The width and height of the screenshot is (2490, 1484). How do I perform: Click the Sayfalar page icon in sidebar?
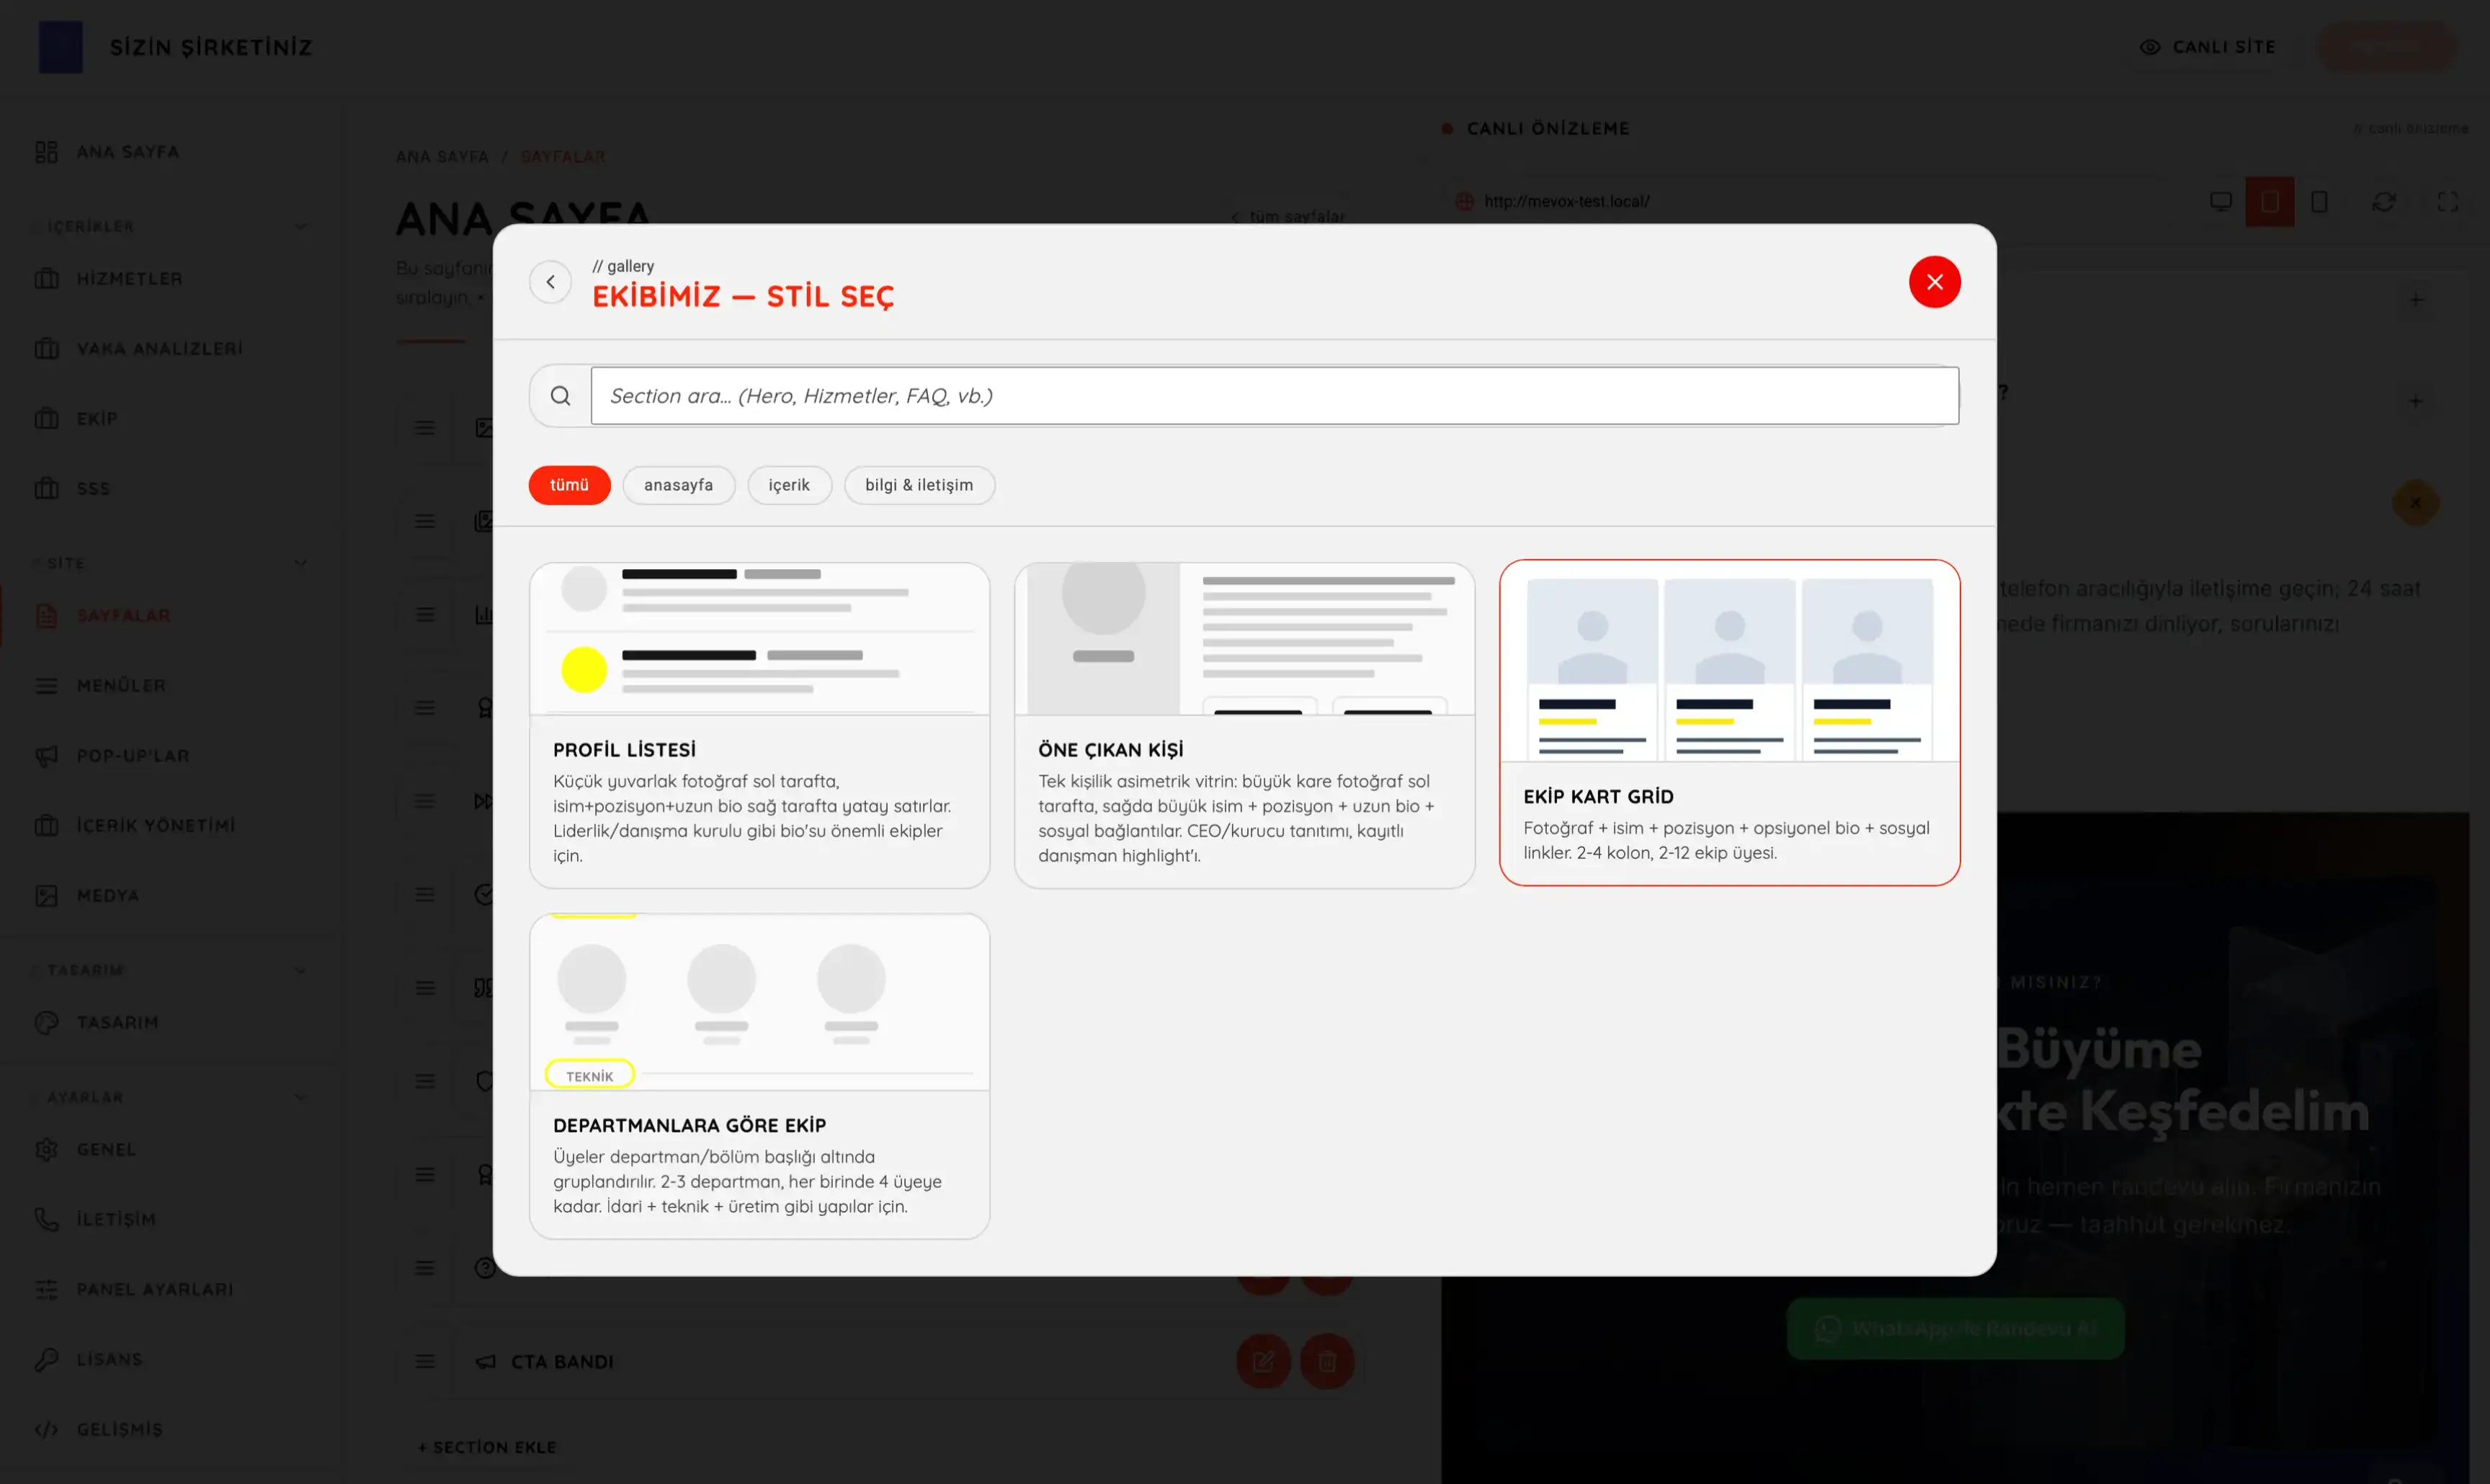46,616
